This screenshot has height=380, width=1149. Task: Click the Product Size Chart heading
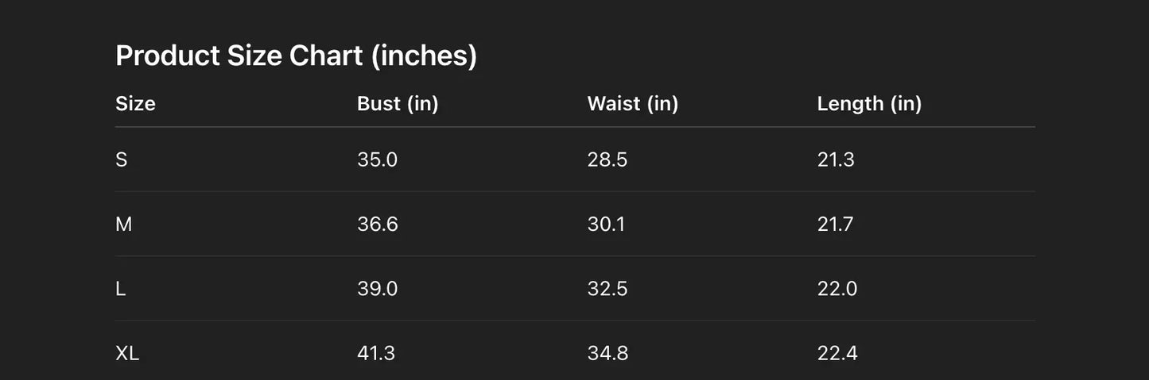[x=296, y=56]
